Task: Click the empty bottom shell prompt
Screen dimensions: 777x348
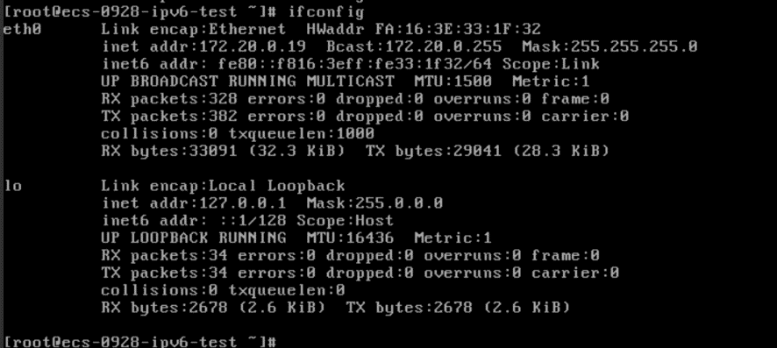Action: coord(139,342)
